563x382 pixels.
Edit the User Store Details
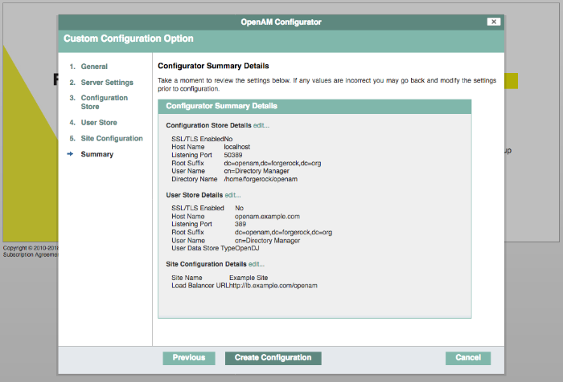(232, 195)
